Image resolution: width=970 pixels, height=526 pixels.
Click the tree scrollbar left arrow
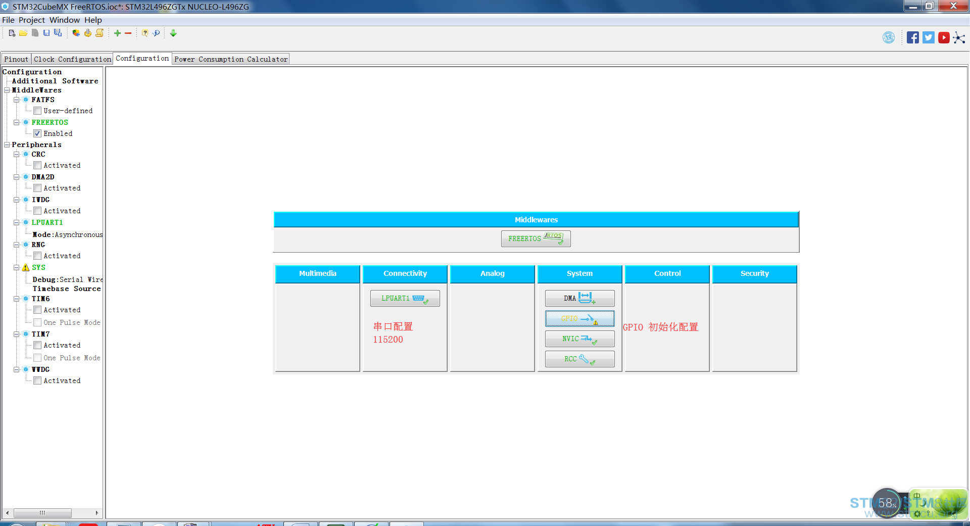pos(7,513)
